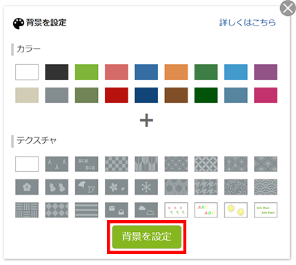Choose the magenta pink color swatch
The width and height of the screenshot is (296, 265).
266,95
